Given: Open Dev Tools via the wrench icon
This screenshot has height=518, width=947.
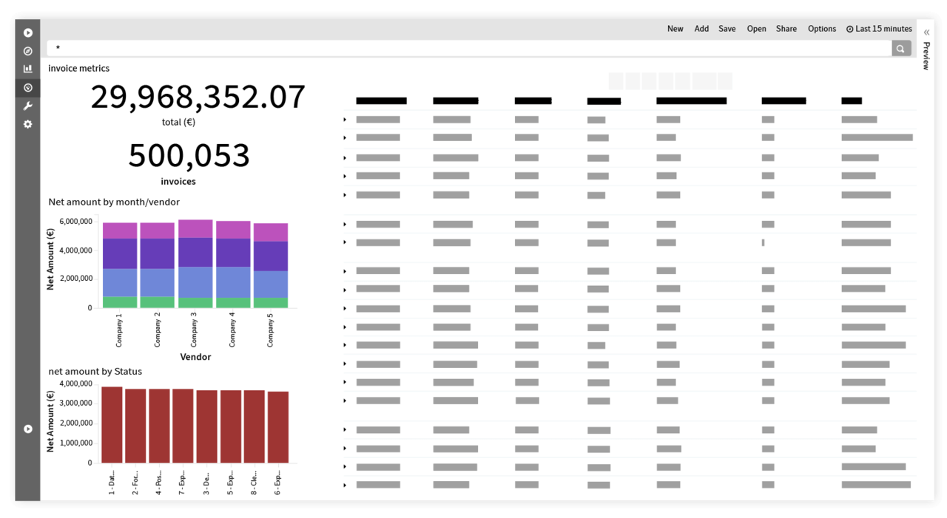Looking at the screenshot, I should pos(28,106).
